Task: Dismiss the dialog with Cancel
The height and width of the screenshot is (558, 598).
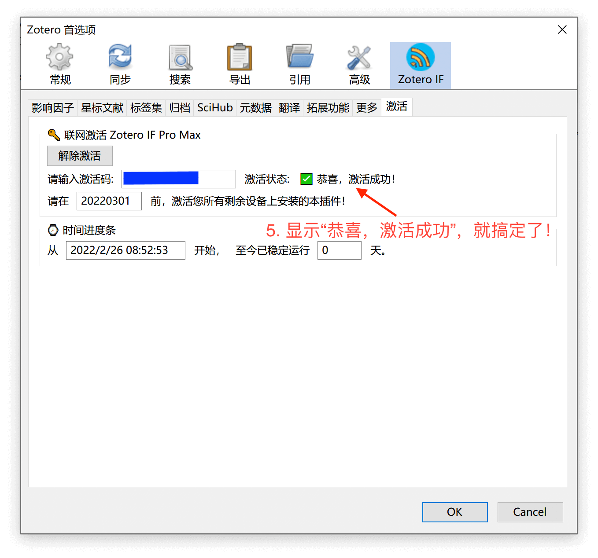Action: click(530, 512)
